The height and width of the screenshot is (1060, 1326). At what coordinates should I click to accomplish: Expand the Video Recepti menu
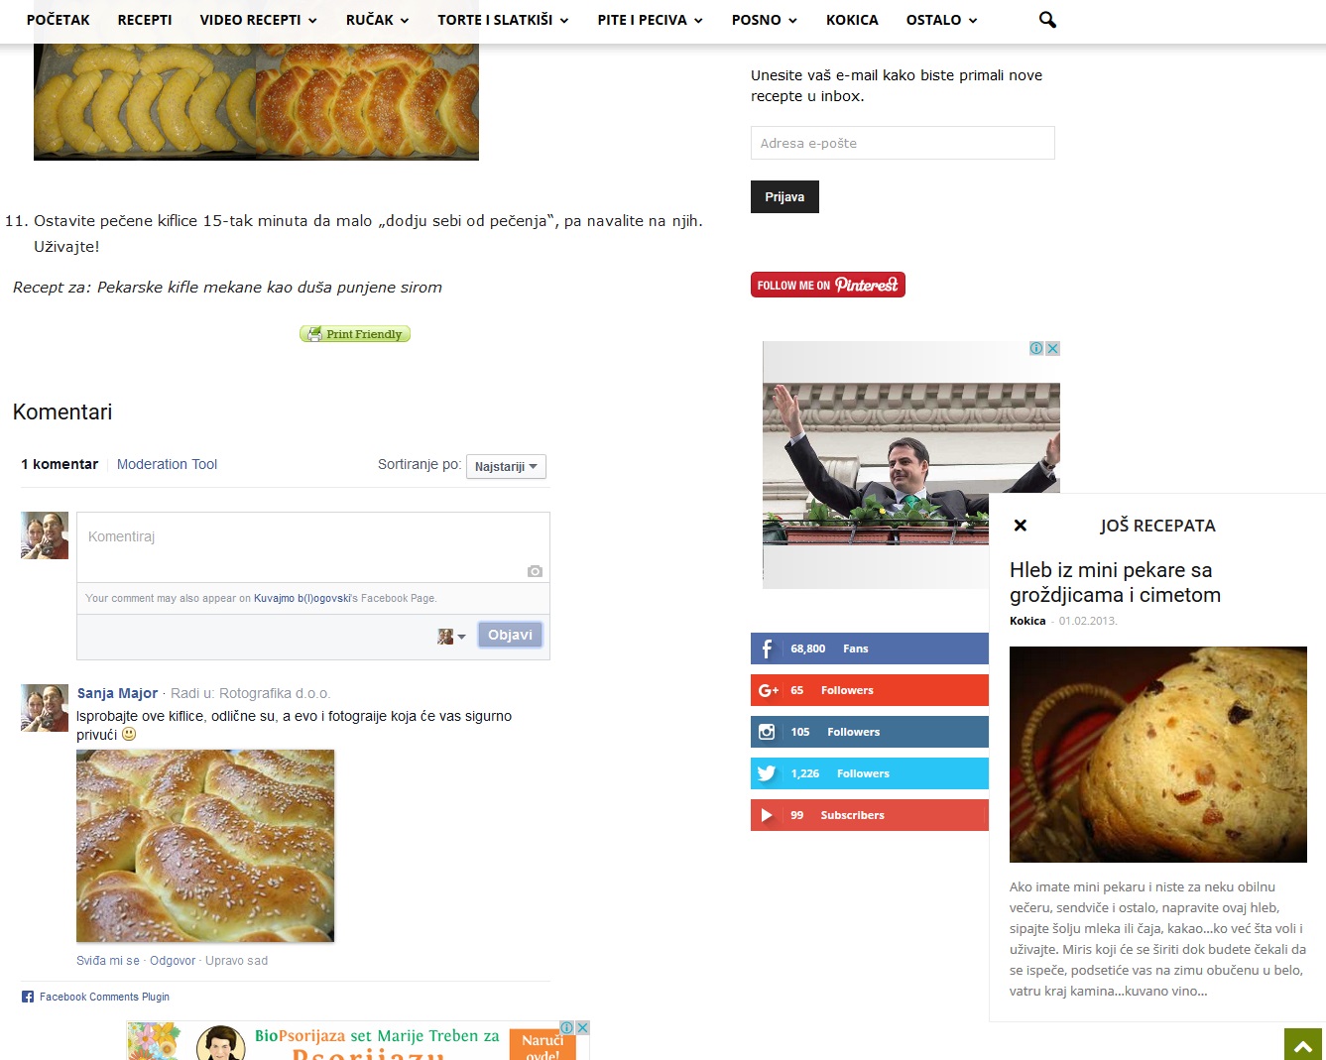tap(258, 20)
